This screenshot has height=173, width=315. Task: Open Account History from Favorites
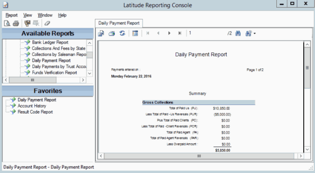pyautogui.click(x=32, y=106)
